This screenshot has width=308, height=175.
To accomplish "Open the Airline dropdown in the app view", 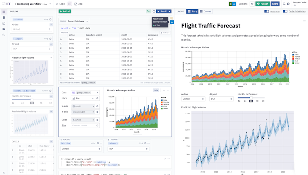I will (x=193, y=99).
